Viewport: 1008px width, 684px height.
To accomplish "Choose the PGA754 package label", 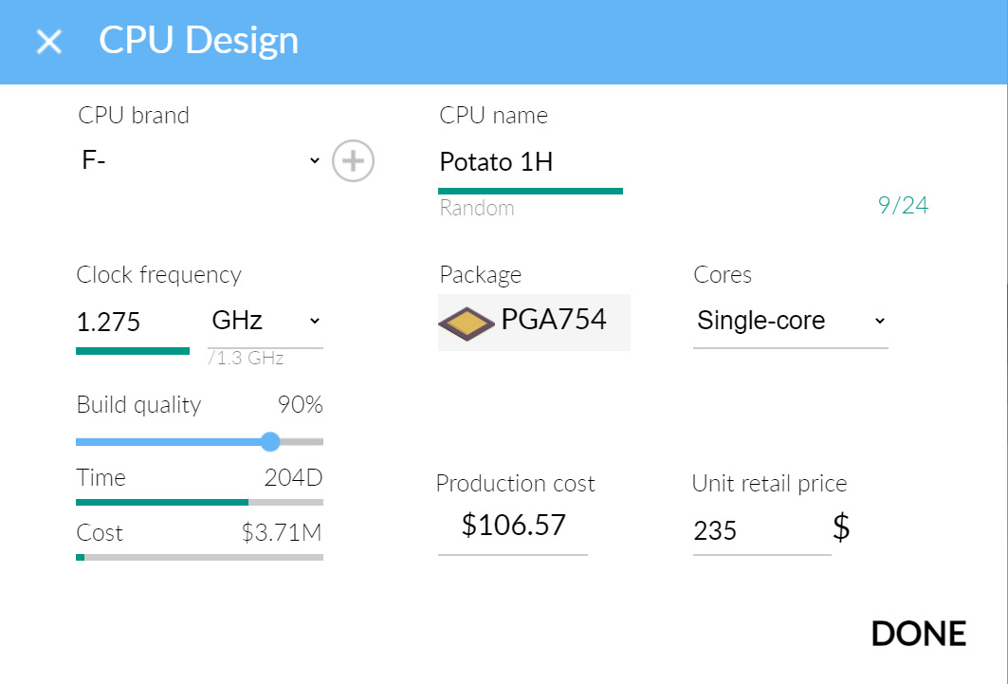I will (554, 320).
